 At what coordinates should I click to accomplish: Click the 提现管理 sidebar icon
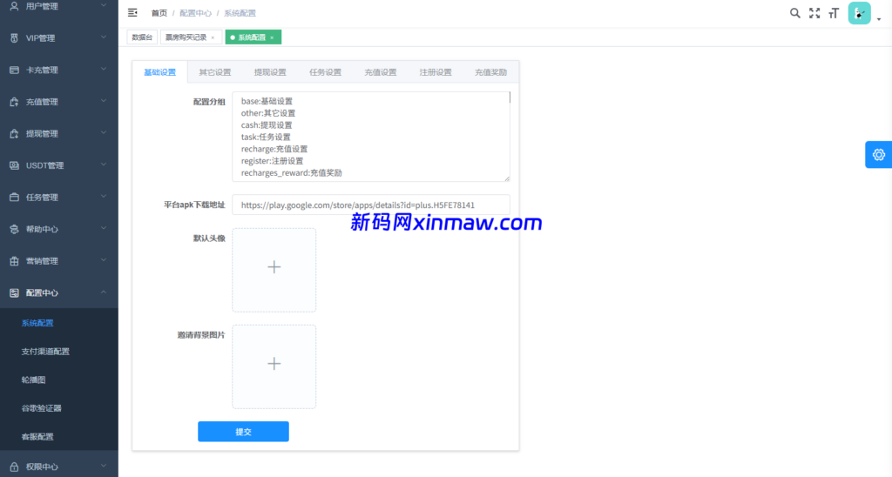click(14, 133)
